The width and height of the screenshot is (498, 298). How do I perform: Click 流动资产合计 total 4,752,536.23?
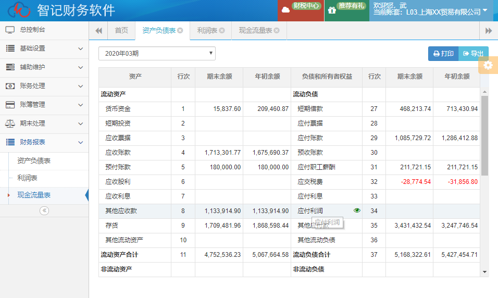pyautogui.click(x=222, y=255)
